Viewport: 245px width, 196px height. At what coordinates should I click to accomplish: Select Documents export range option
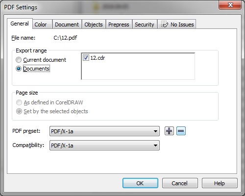[x=19, y=69]
